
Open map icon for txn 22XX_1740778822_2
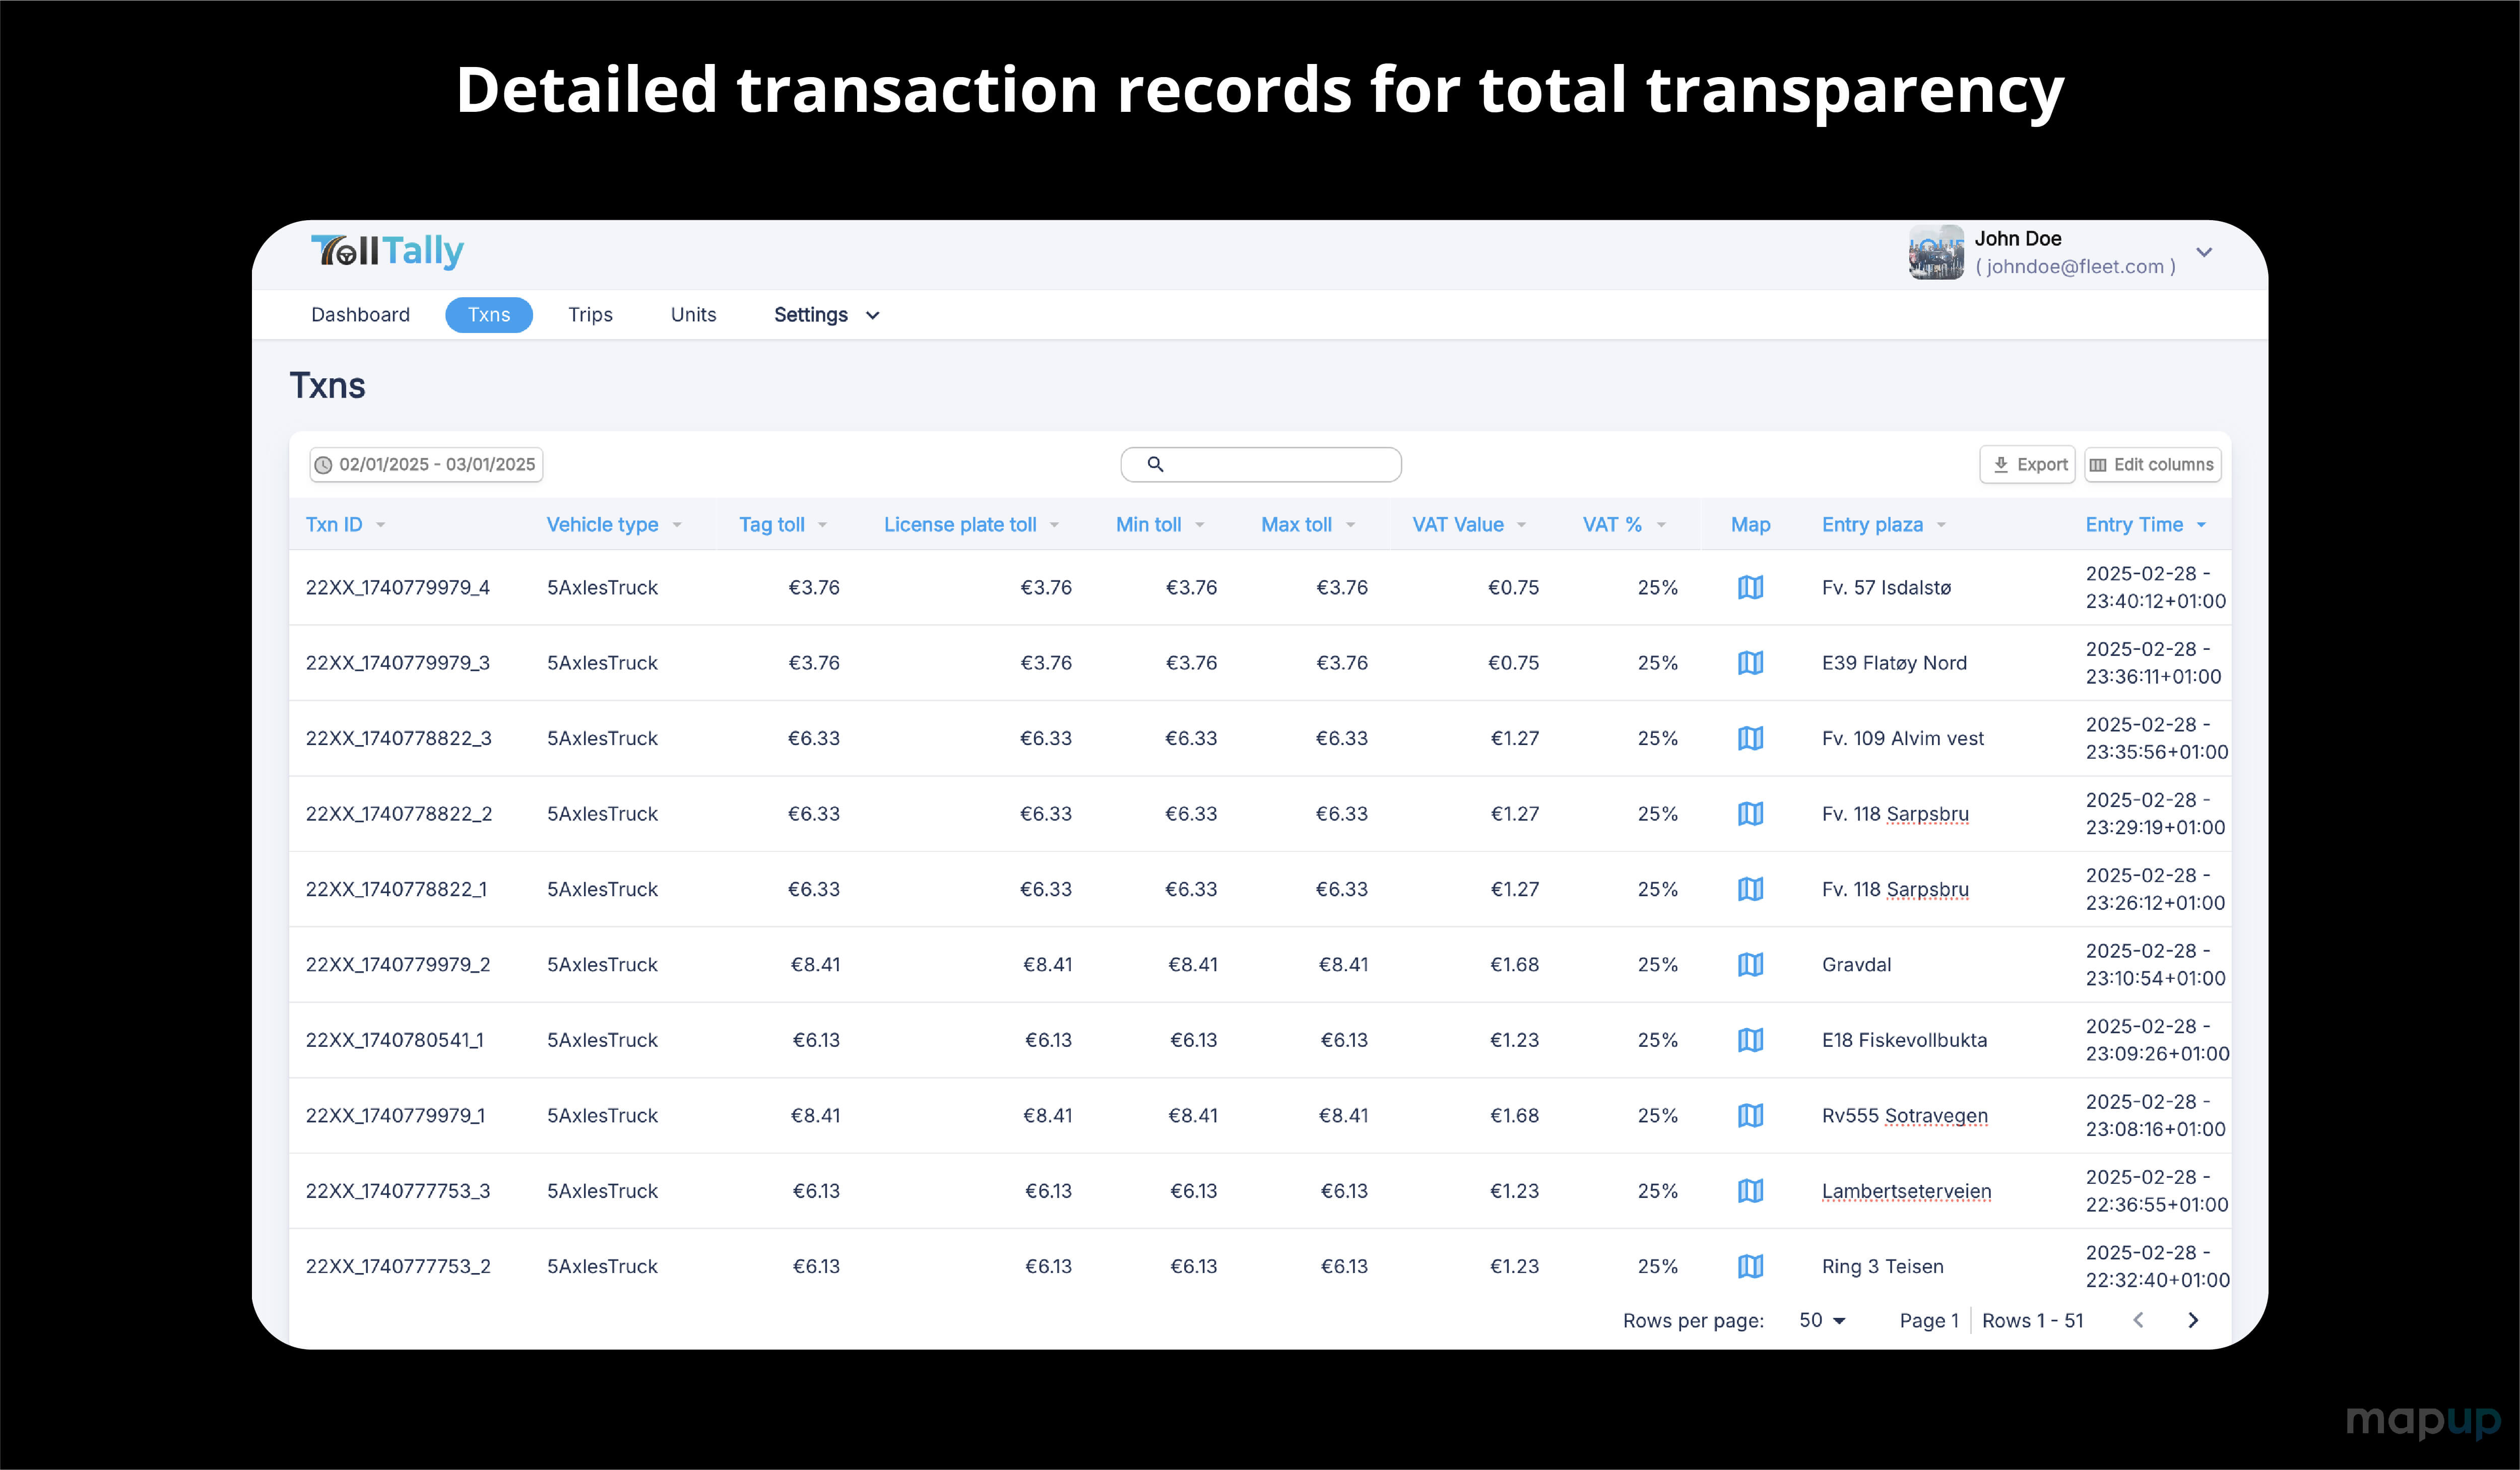click(1750, 814)
